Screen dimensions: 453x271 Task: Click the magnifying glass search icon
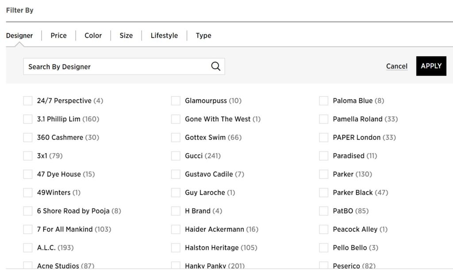(x=215, y=66)
